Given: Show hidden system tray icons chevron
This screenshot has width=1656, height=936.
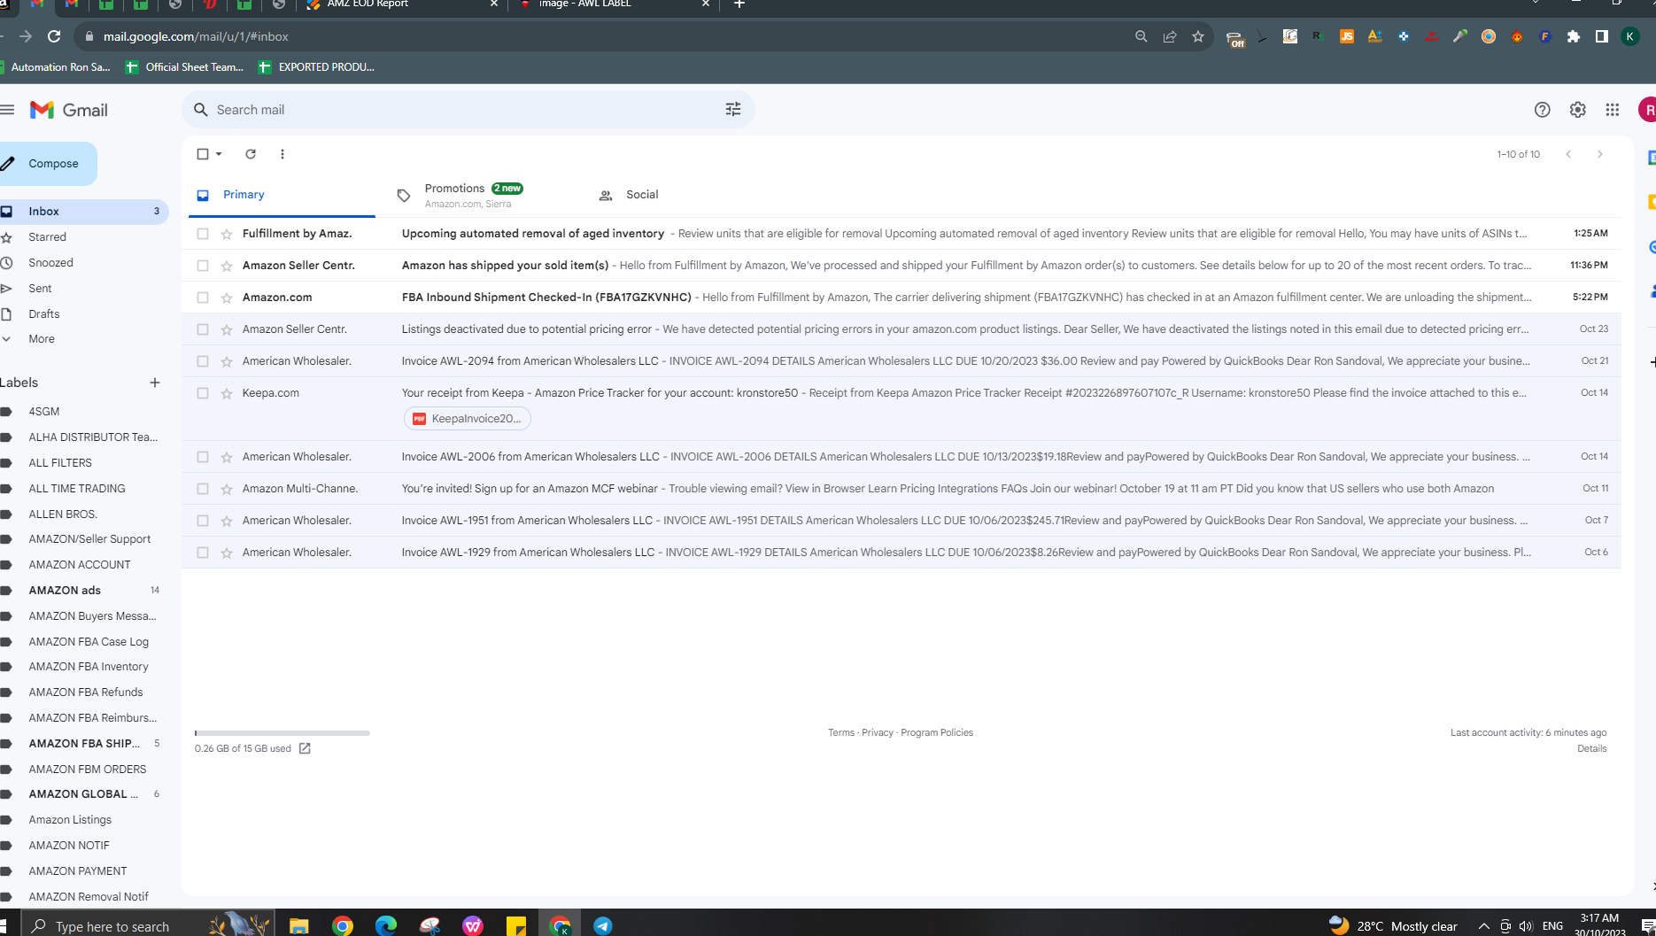Looking at the screenshot, I should pyautogui.click(x=1483, y=926).
